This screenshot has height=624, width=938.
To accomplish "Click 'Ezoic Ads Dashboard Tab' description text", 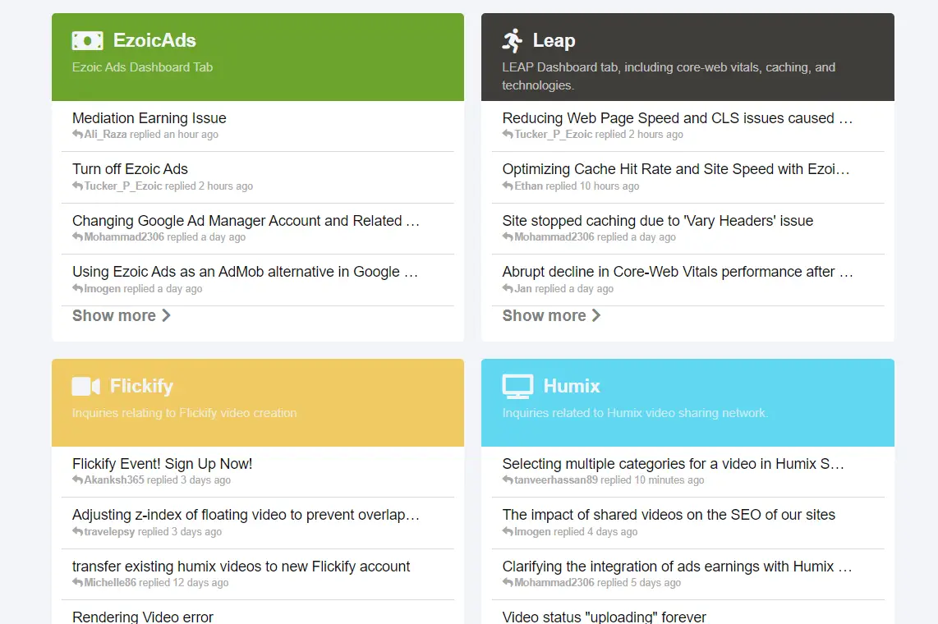I will pos(142,67).
